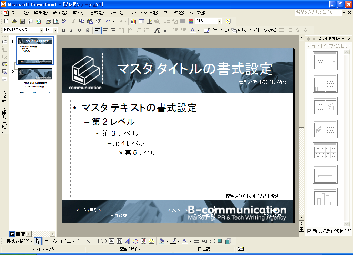Insert WordArt from the drawing toolbar
This screenshot has height=255, width=353.
point(127,241)
